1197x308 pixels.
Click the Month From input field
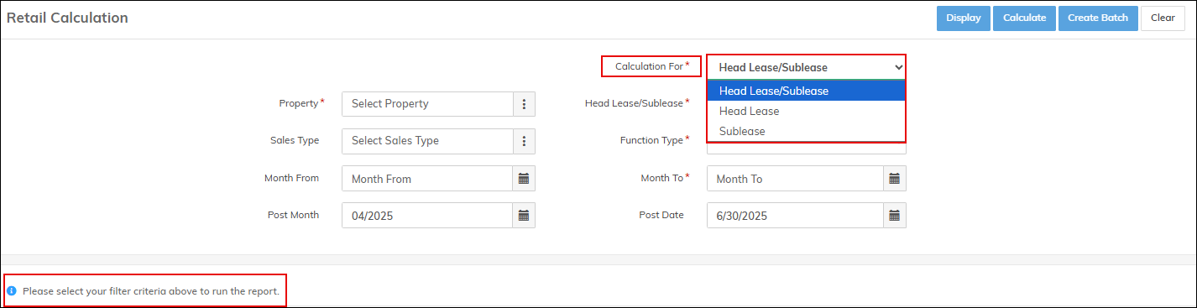427,179
